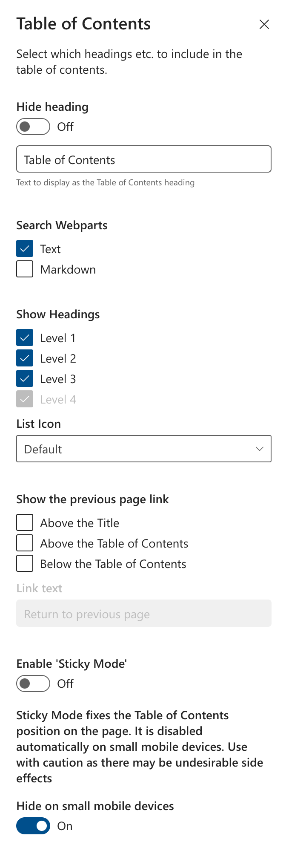Image resolution: width=286 pixels, height=842 pixels.
Task: Toggle the Hide heading switch
Action: click(33, 127)
